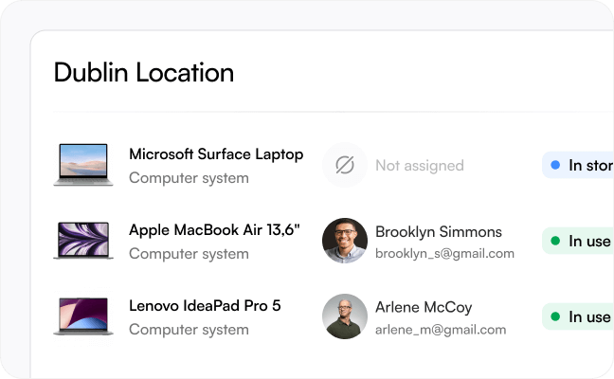The height and width of the screenshot is (379, 614).
Task: Open Brooklyn Simmons' profile photo
Action: [x=345, y=241]
